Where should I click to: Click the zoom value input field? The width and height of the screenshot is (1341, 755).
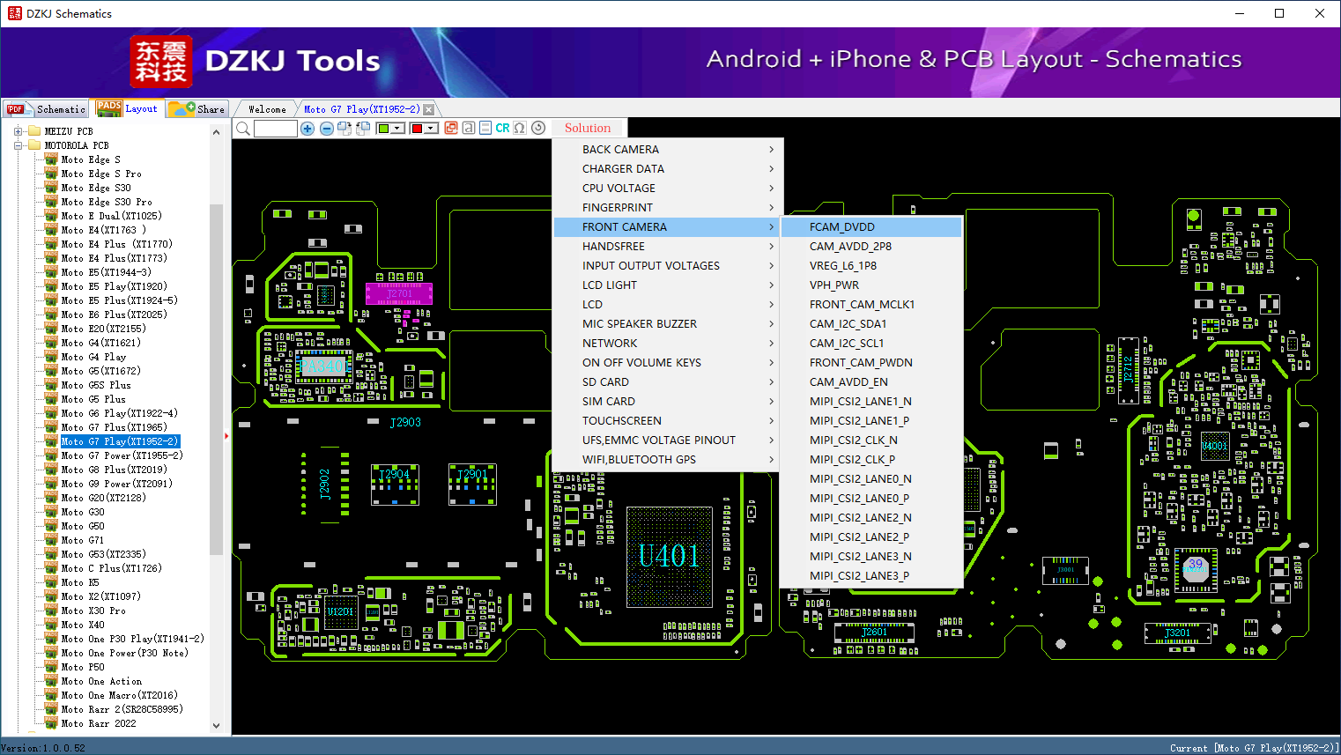click(x=276, y=129)
